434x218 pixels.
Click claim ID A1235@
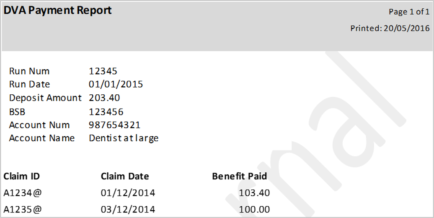[x=23, y=210]
